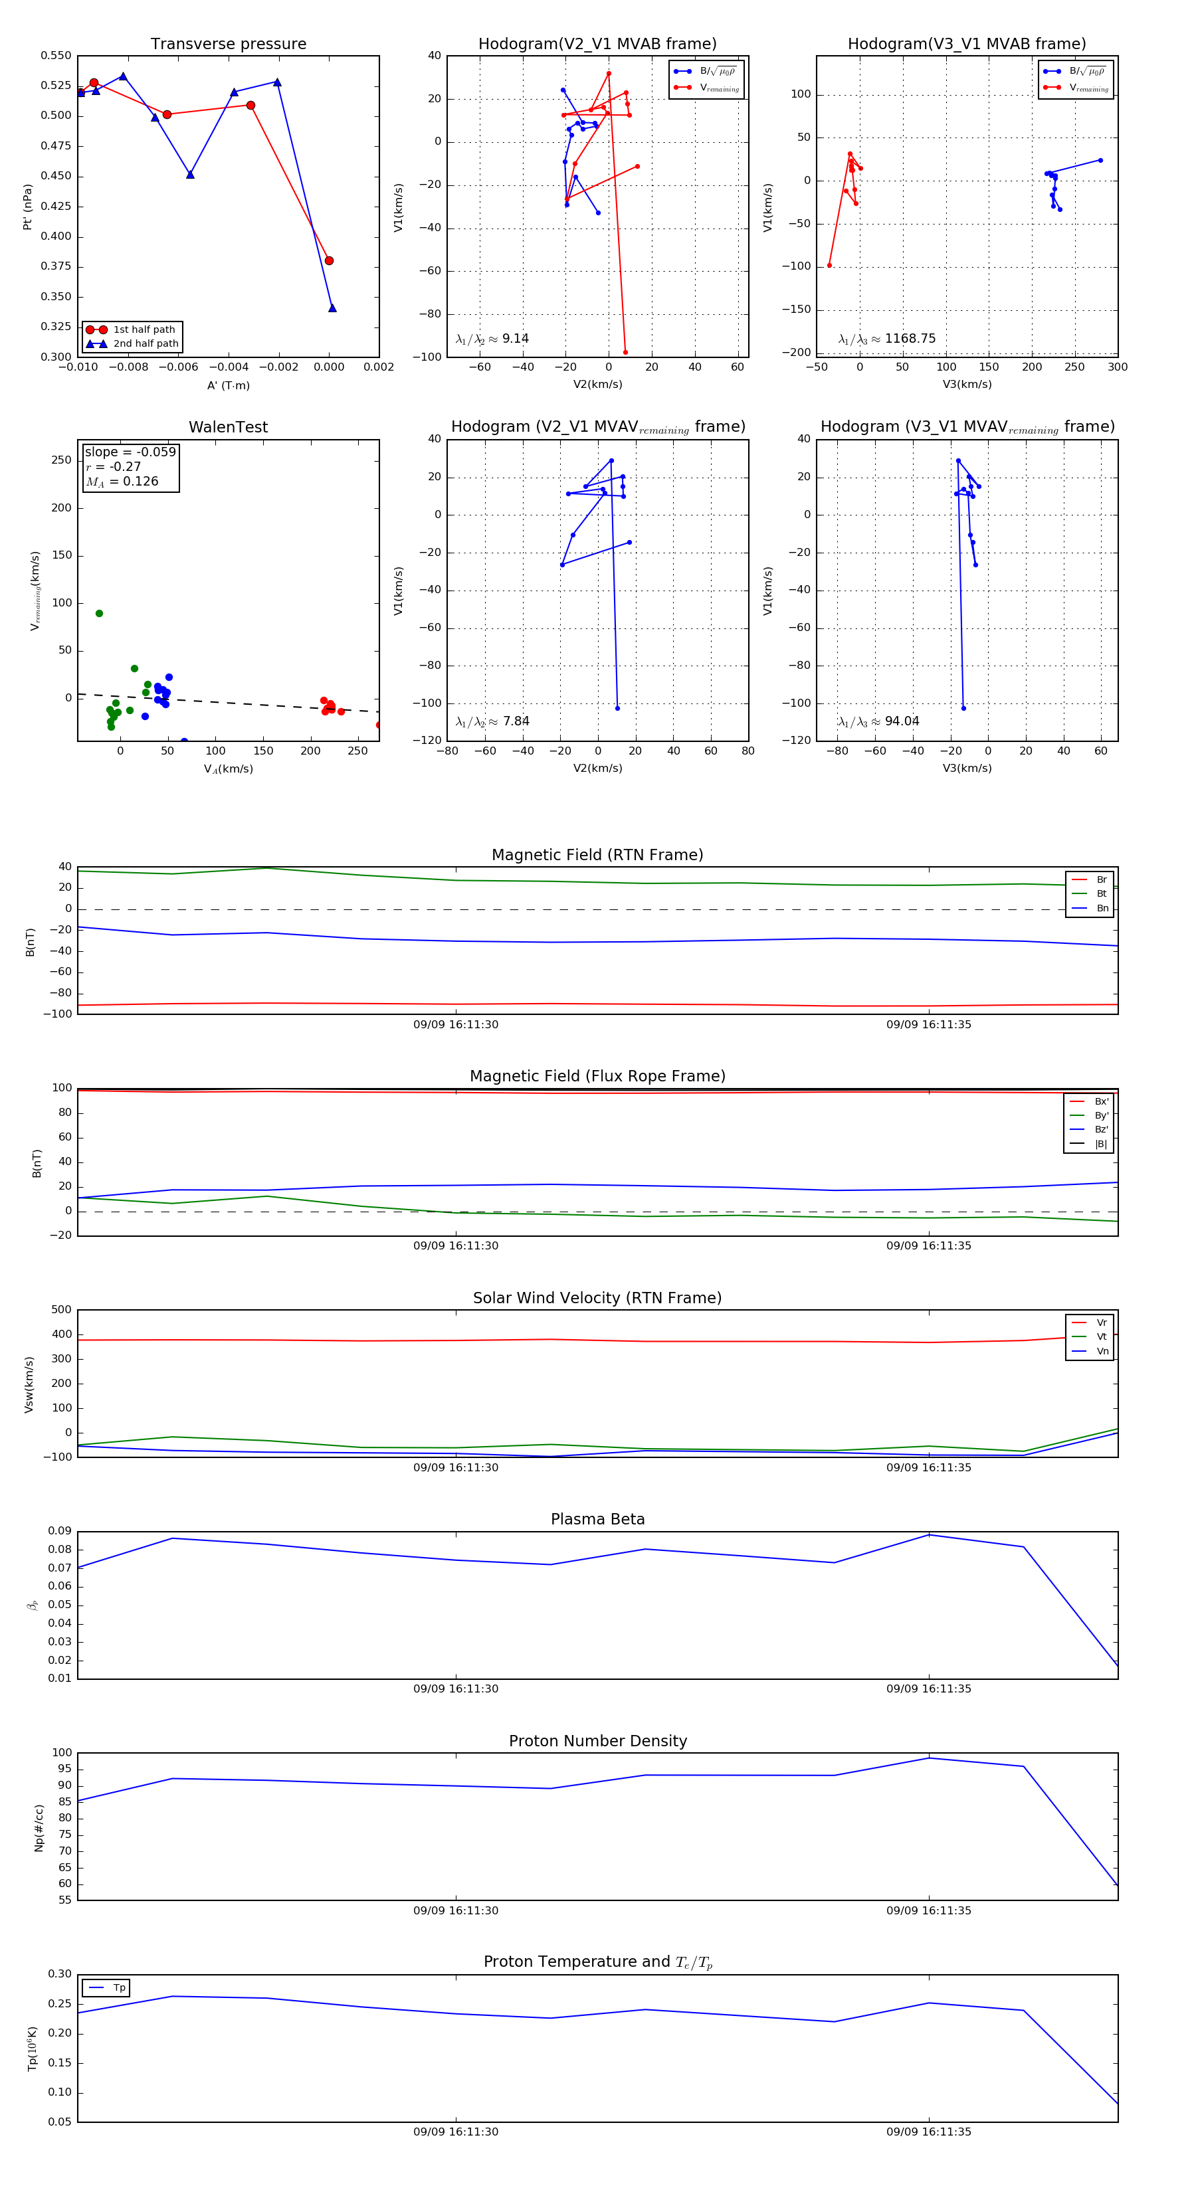Click the "M_A = 0.126" value
1196x2192 pixels.
(x=122, y=482)
